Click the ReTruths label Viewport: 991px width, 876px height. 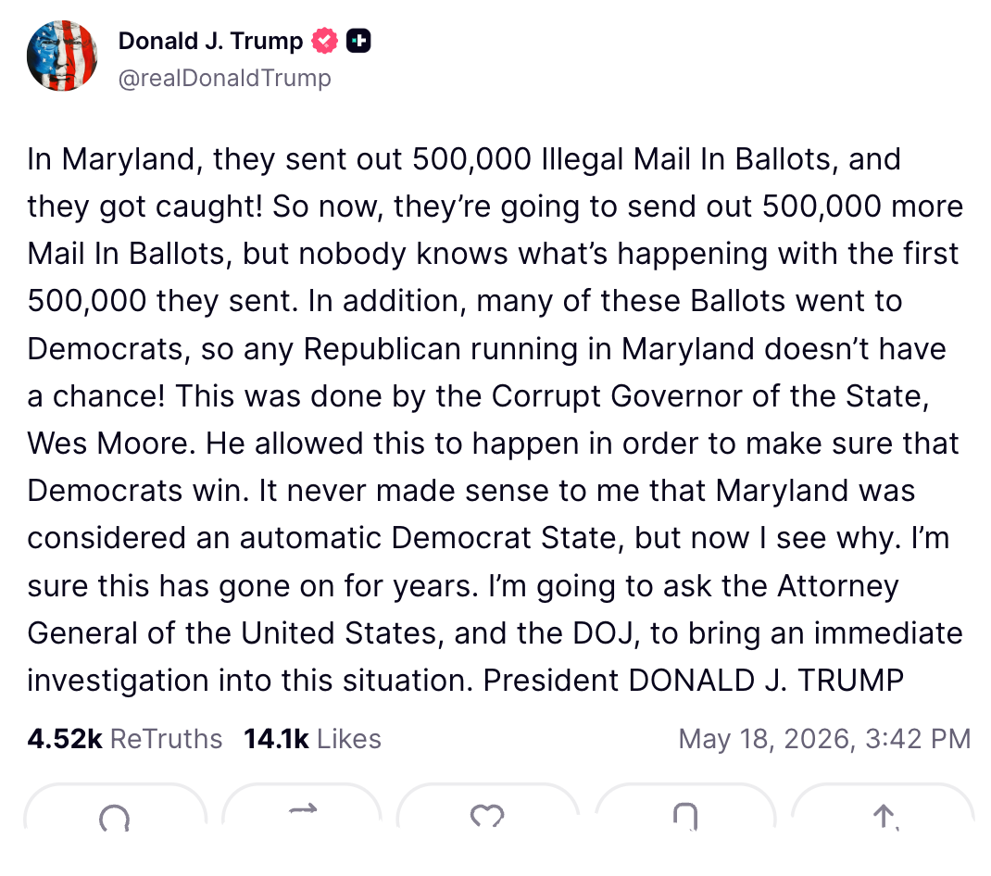[166, 738]
